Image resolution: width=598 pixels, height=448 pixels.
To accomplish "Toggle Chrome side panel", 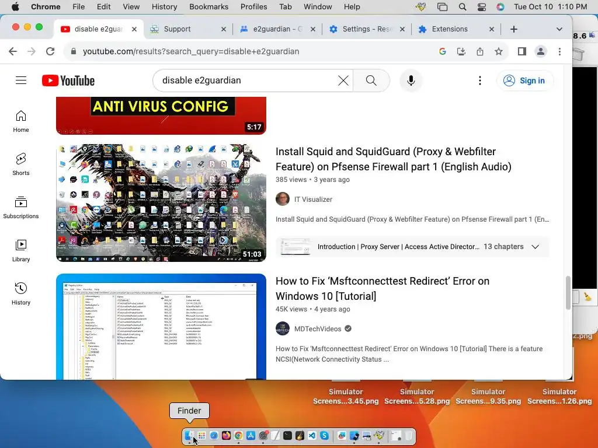I will 521,51.
